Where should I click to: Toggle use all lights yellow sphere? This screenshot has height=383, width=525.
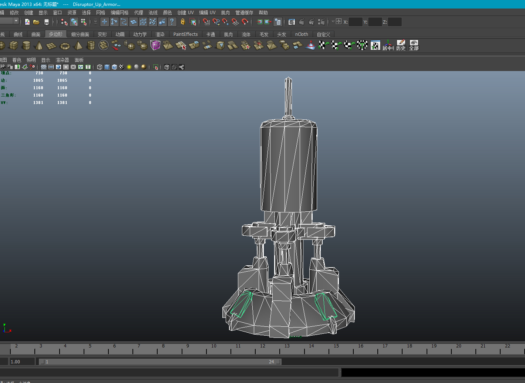click(129, 67)
